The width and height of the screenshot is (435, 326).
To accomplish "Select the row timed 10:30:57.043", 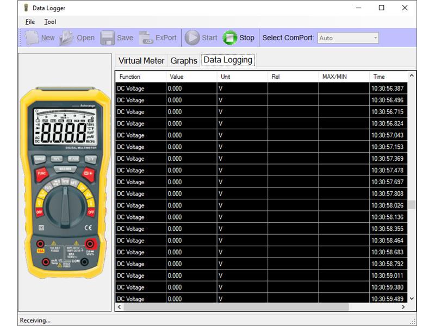I will [262, 135].
